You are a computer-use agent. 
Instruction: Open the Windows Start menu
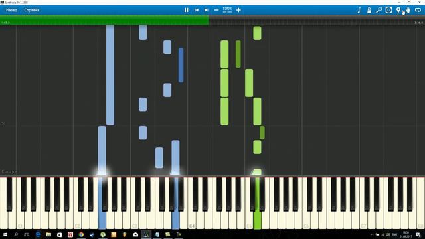click(5, 234)
